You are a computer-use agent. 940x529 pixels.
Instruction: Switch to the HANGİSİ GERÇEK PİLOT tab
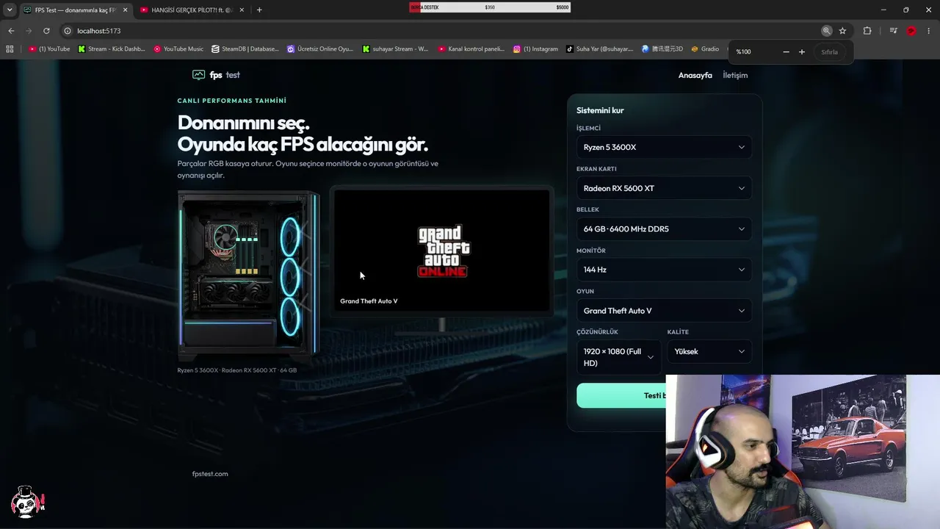coord(192,10)
